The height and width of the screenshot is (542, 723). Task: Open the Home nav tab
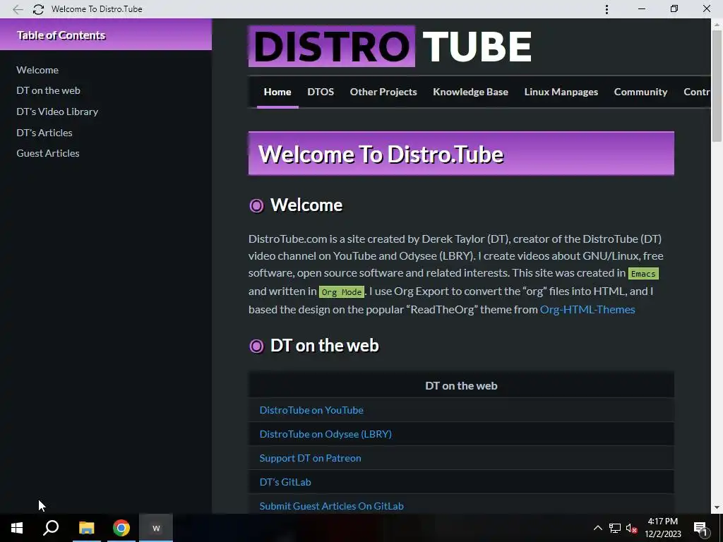(277, 92)
